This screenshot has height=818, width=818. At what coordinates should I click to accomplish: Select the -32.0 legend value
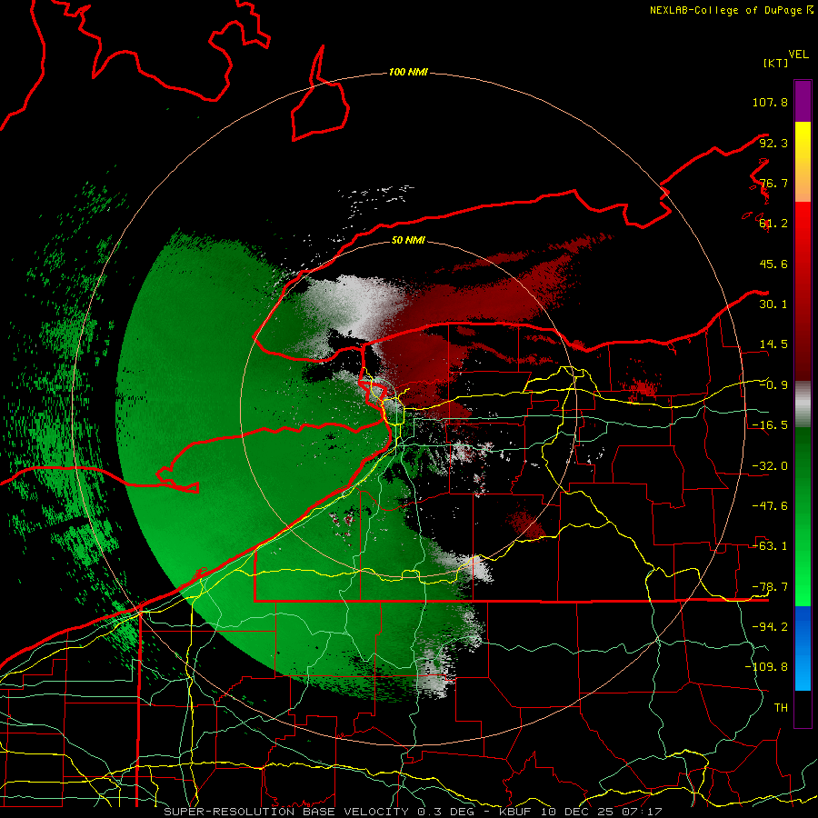pos(770,466)
